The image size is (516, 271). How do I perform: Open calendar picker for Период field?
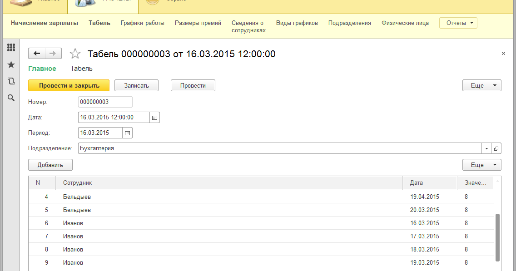point(127,133)
